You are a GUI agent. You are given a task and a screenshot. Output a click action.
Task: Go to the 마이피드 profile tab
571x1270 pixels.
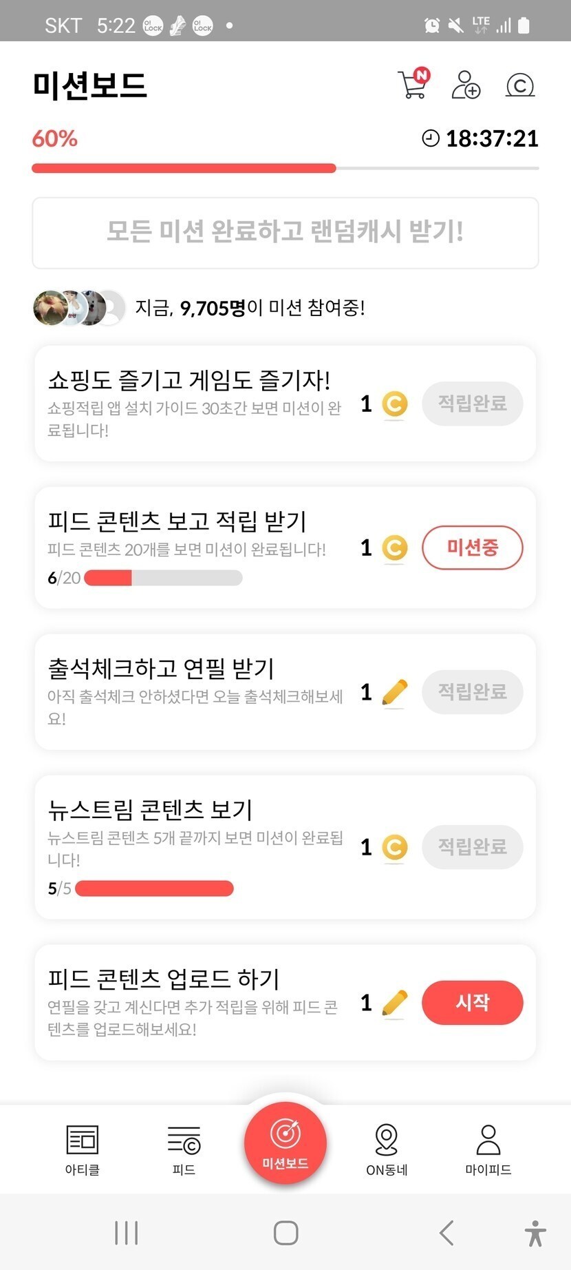point(488,1149)
